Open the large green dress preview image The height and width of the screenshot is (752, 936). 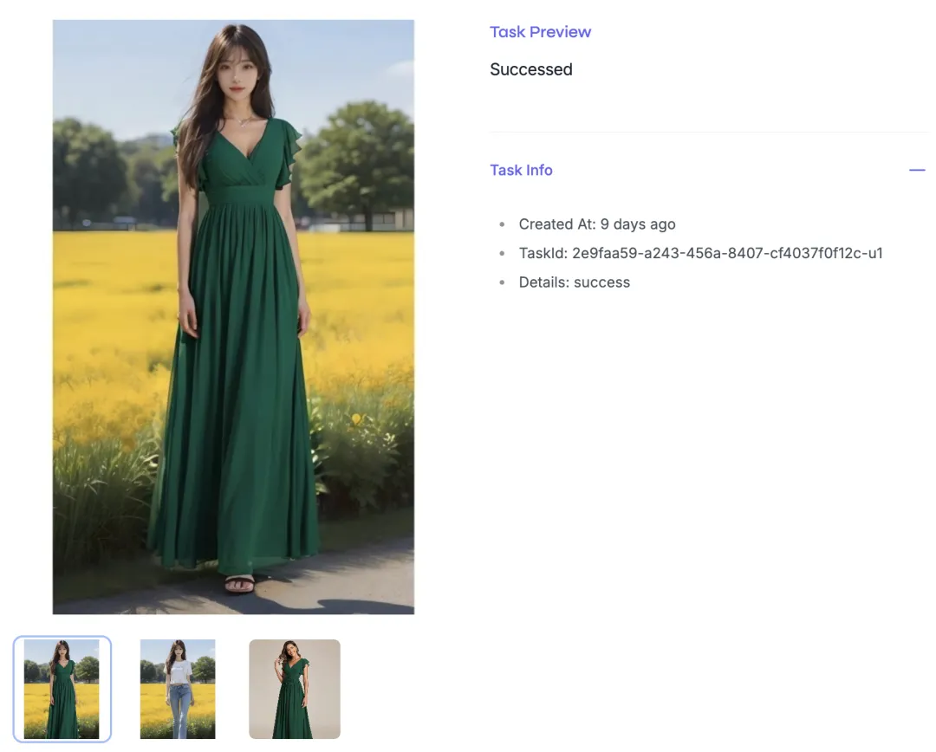click(233, 317)
